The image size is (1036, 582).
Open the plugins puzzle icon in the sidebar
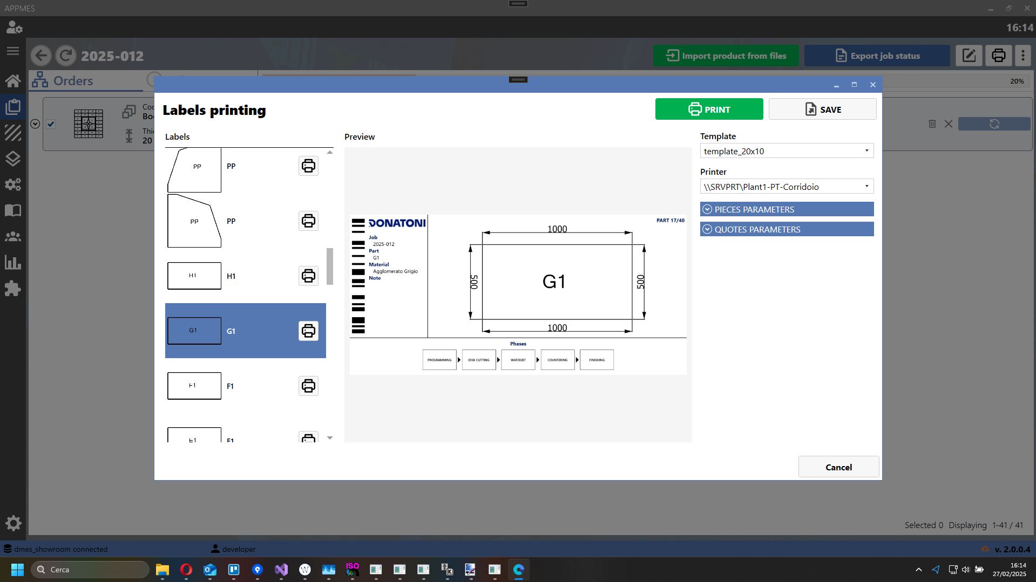pyautogui.click(x=13, y=289)
